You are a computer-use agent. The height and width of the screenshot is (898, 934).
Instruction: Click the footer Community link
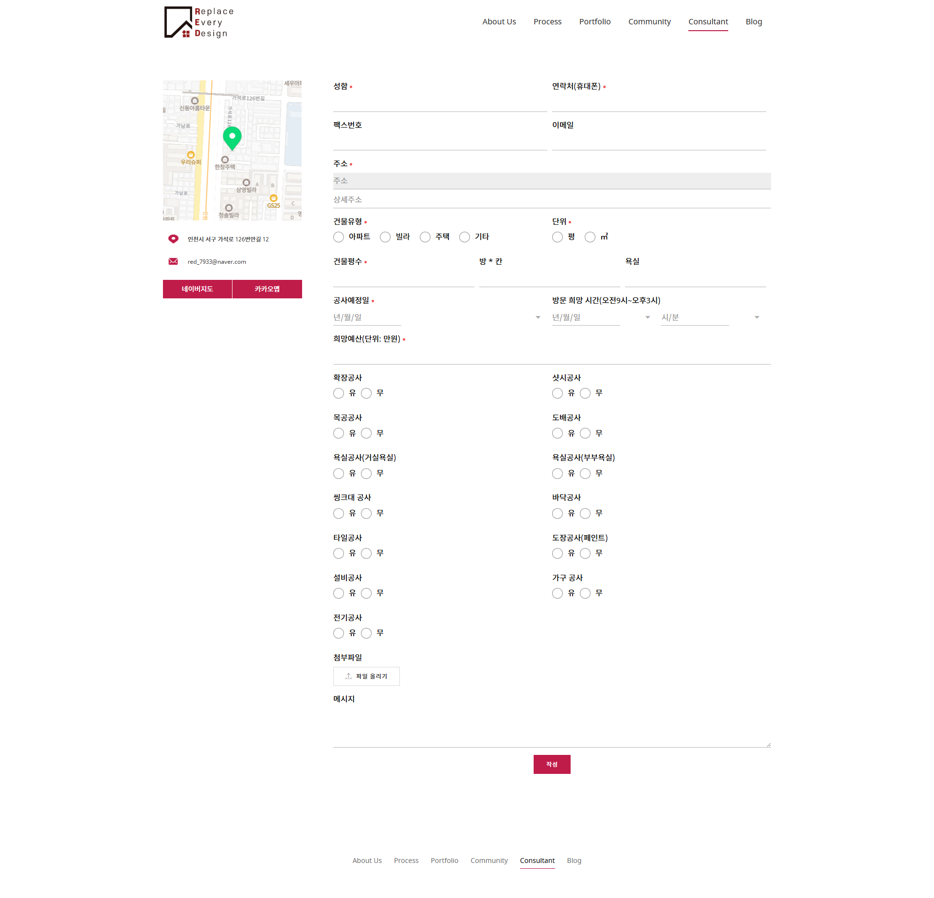pos(489,861)
